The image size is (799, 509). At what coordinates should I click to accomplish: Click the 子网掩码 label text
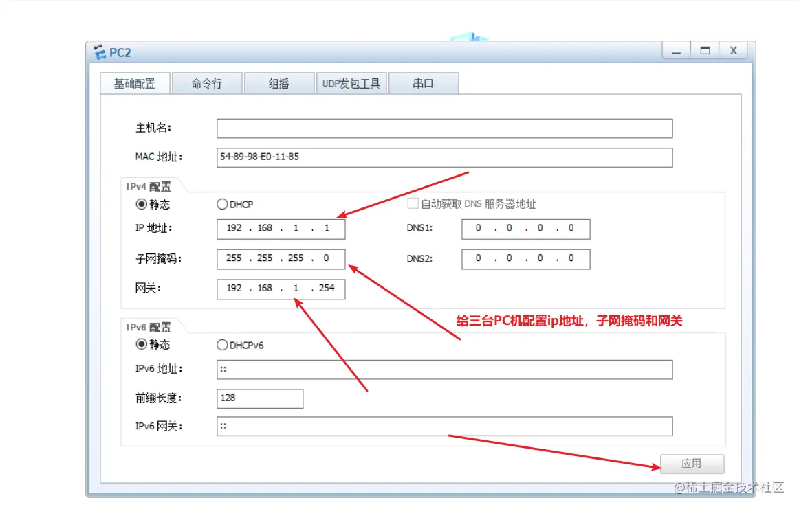tap(158, 259)
